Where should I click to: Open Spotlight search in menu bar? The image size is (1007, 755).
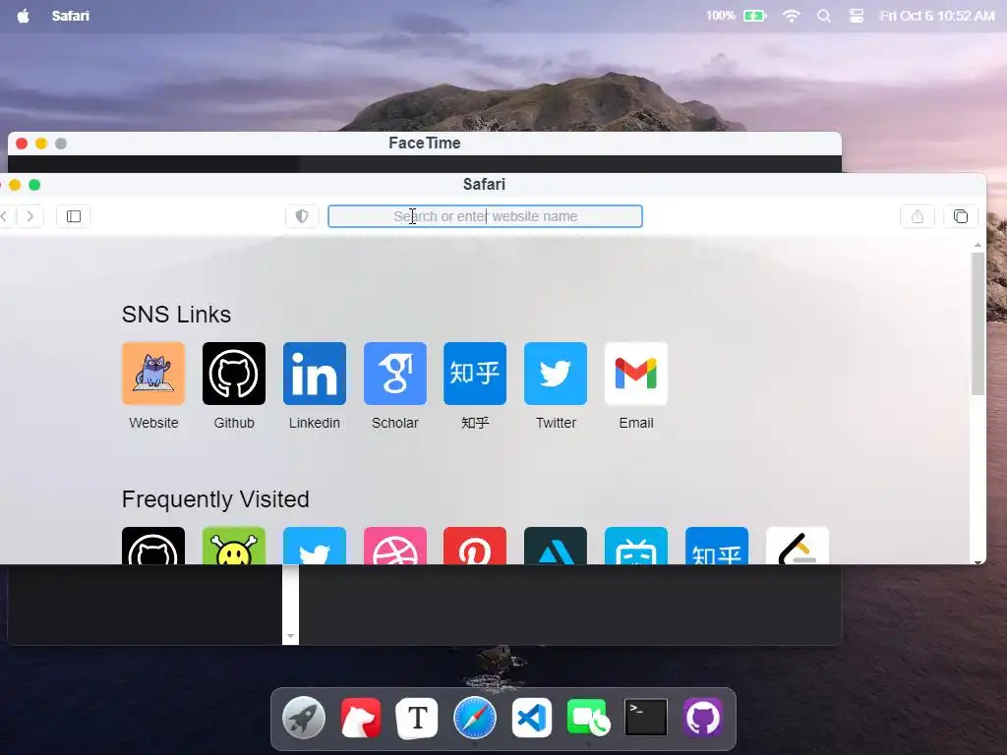coord(824,16)
